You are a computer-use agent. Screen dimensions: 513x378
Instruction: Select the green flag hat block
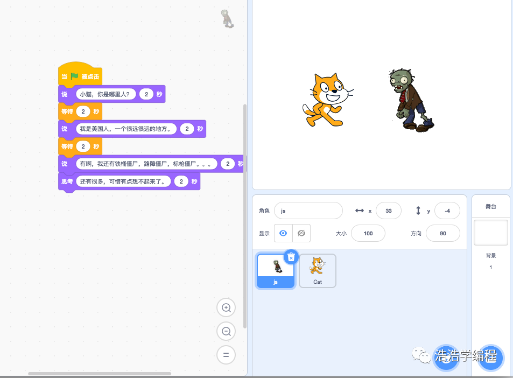80,74
